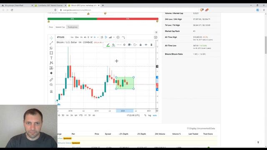Toggle log scale on the chart
Image resolution: width=267 pixels, height=150 pixels.
(x=149, y=115)
